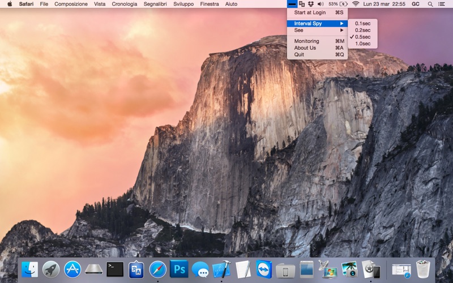Click the GC user account menu
The width and height of the screenshot is (453, 283).
click(416, 4)
